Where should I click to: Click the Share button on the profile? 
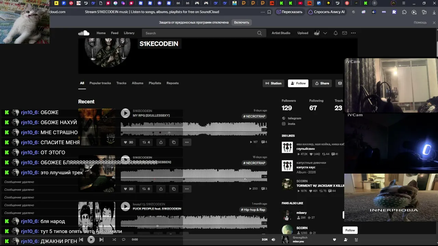[x=322, y=83]
